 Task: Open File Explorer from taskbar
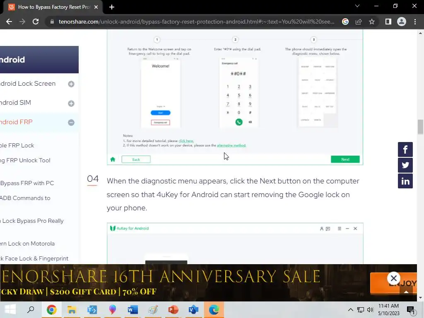tap(72, 310)
